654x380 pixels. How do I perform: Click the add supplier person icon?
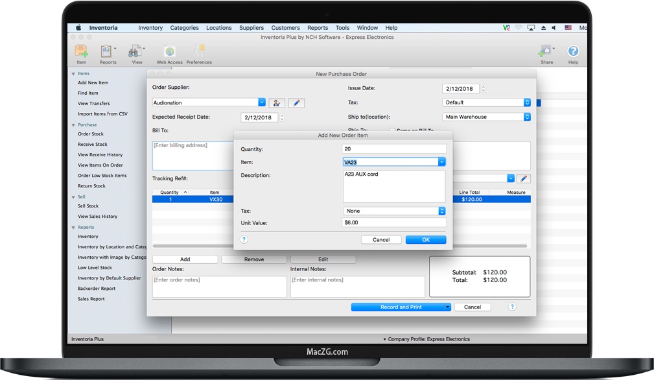pyautogui.click(x=276, y=102)
